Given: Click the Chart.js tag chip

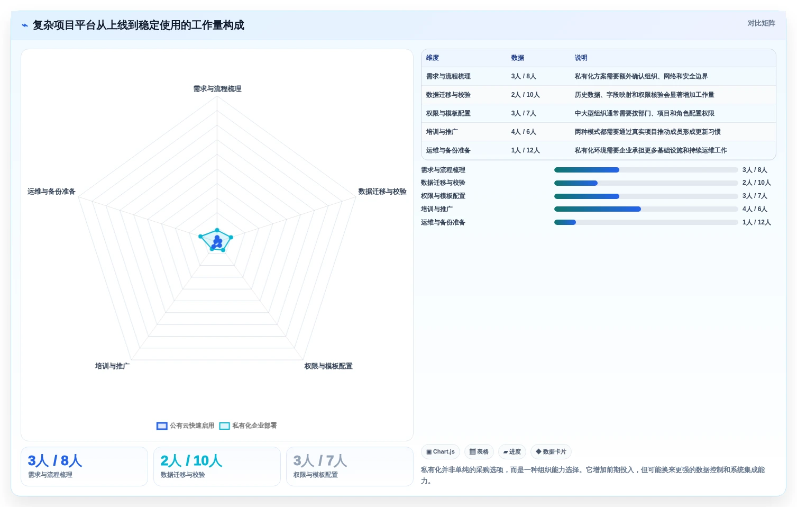Looking at the screenshot, I should coord(441,452).
